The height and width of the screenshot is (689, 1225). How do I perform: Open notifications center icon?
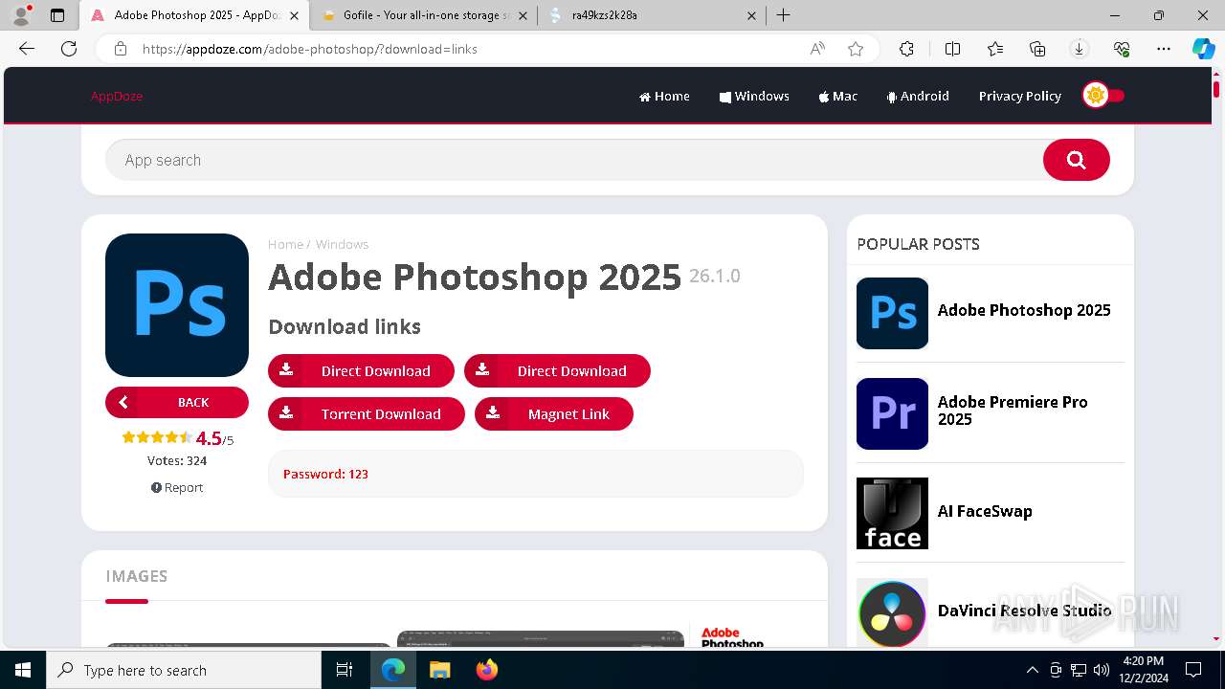pos(1193,670)
